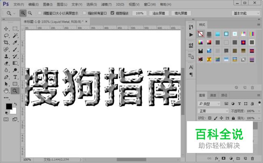Click the Add layer style fx icon
The width and height of the screenshot is (263, 163).
pyautogui.click(x=216, y=158)
